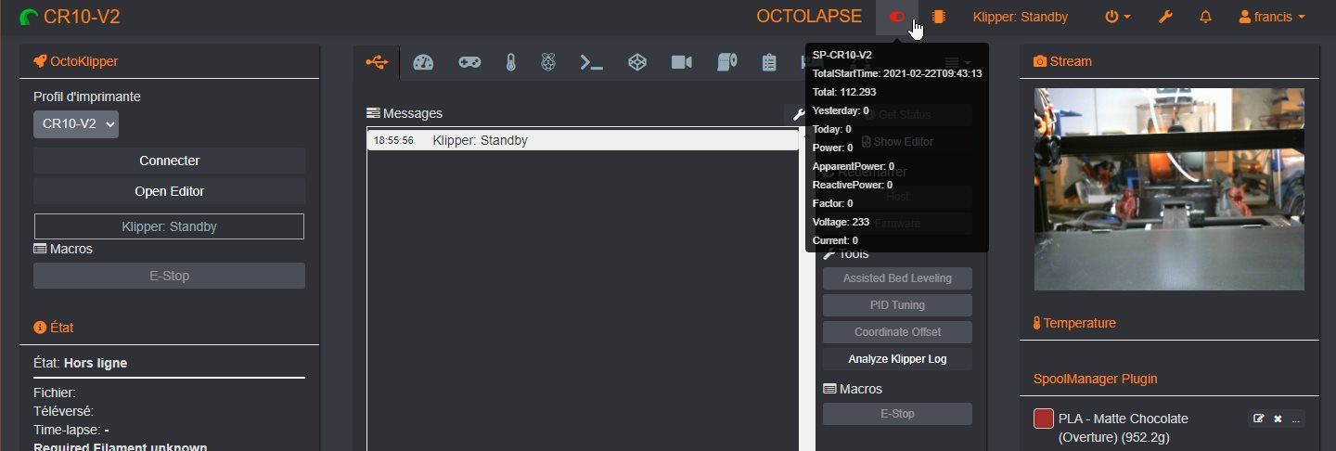The height and width of the screenshot is (451, 1336).
Task: Open the bell notifications icon
Action: point(1206,17)
